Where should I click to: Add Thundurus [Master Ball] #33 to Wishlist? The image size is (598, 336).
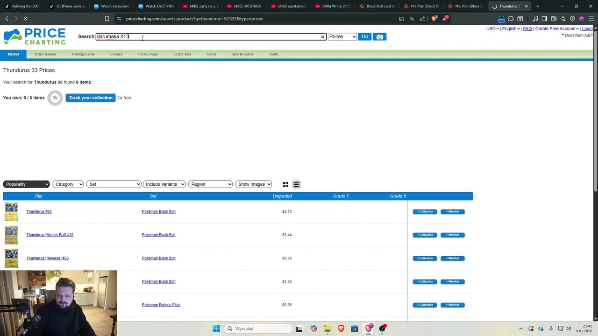coord(453,235)
